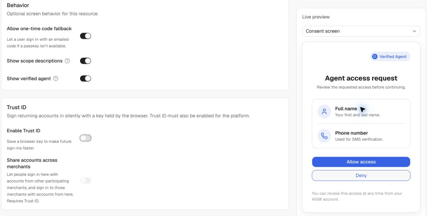The width and height of the screenshot is (427, 216).
Task: Click the Verified Agent badge shield icon
Action: click(x=375, y=57)
